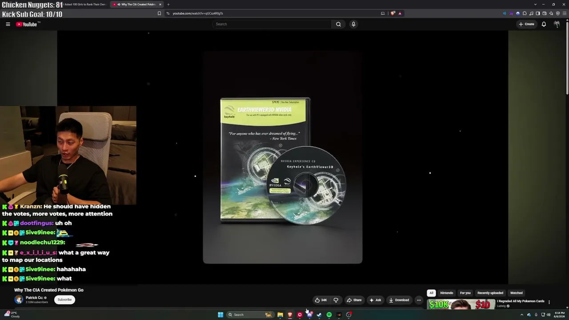
Task: Open the browser extensions puzzle icon
Action: 525,13
